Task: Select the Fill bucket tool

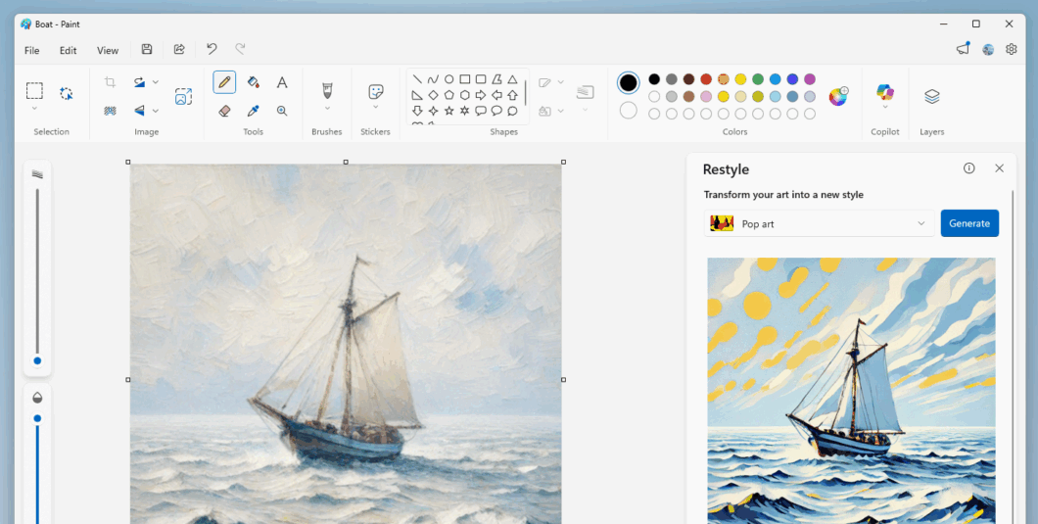Action: [253, 82]
